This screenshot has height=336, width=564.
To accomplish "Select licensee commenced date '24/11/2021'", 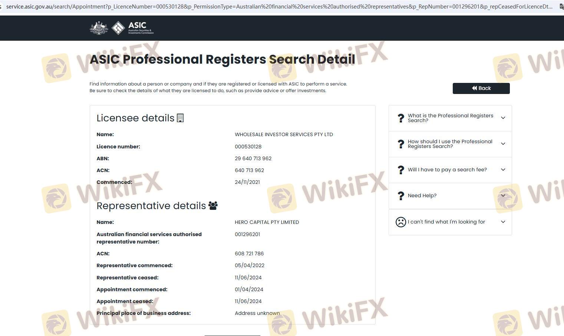I will [x=247, y=182].
